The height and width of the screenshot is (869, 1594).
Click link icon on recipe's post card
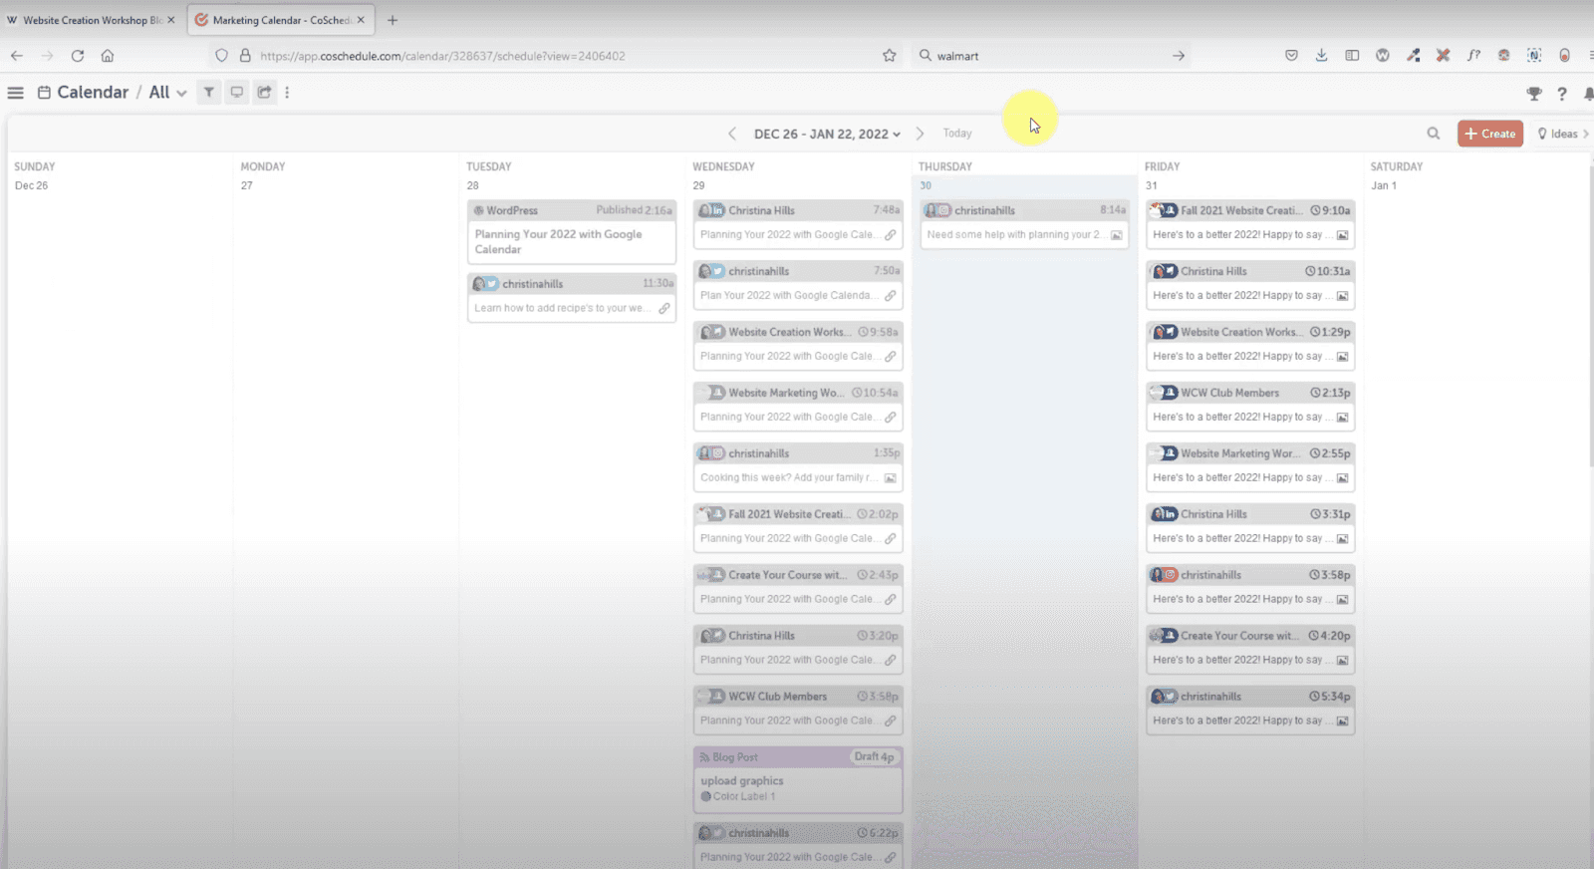pos(664,308)
